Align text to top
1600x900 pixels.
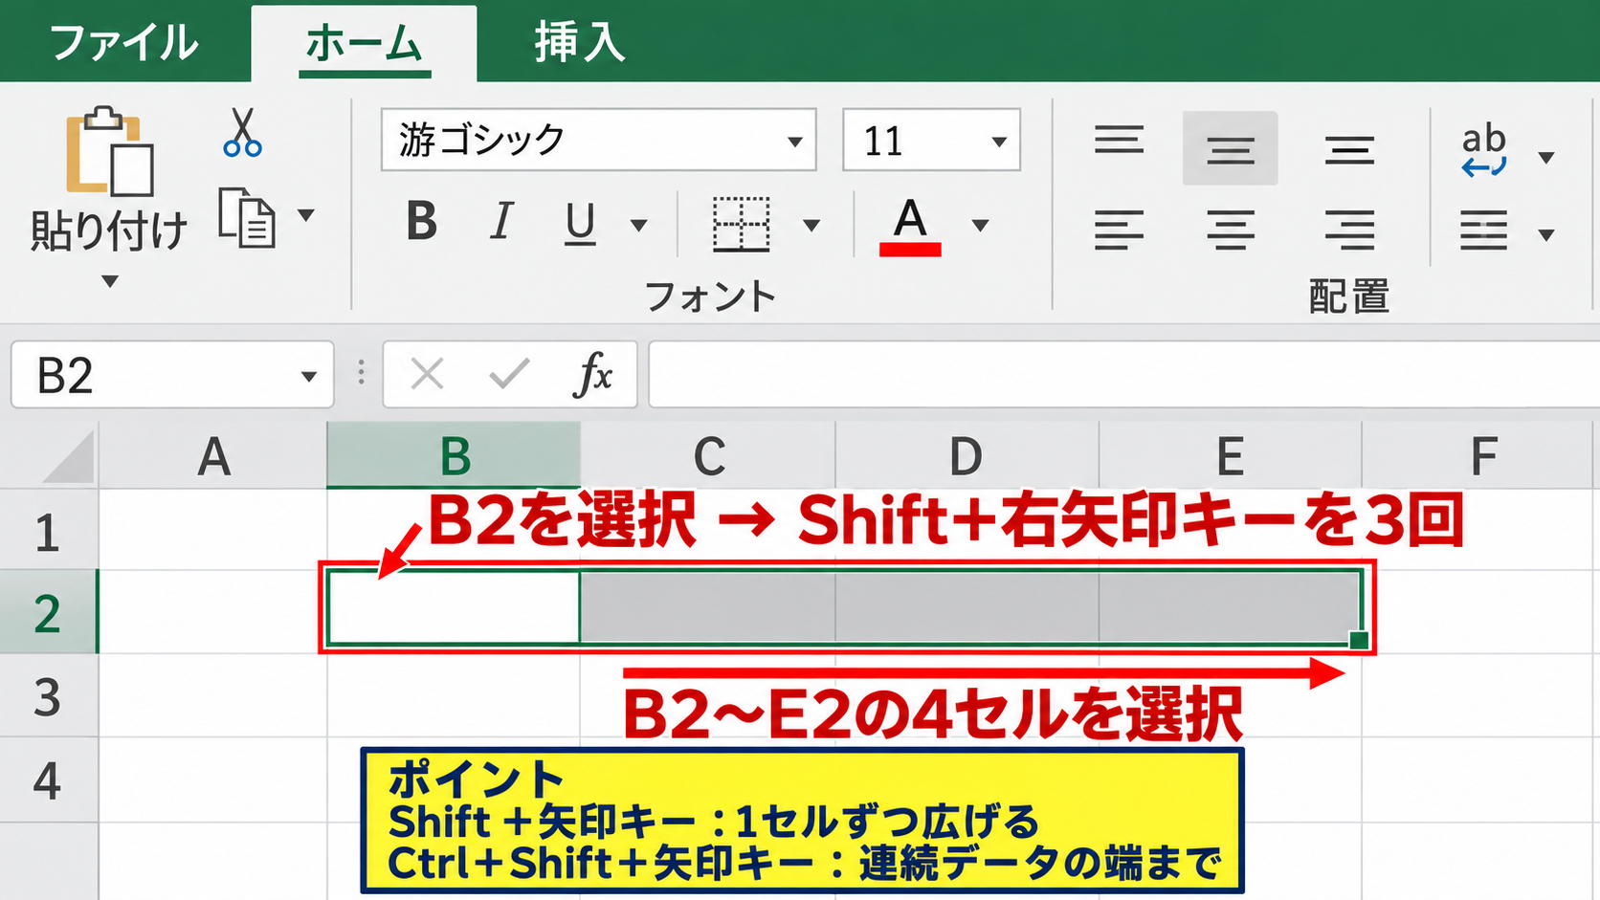1119,141
